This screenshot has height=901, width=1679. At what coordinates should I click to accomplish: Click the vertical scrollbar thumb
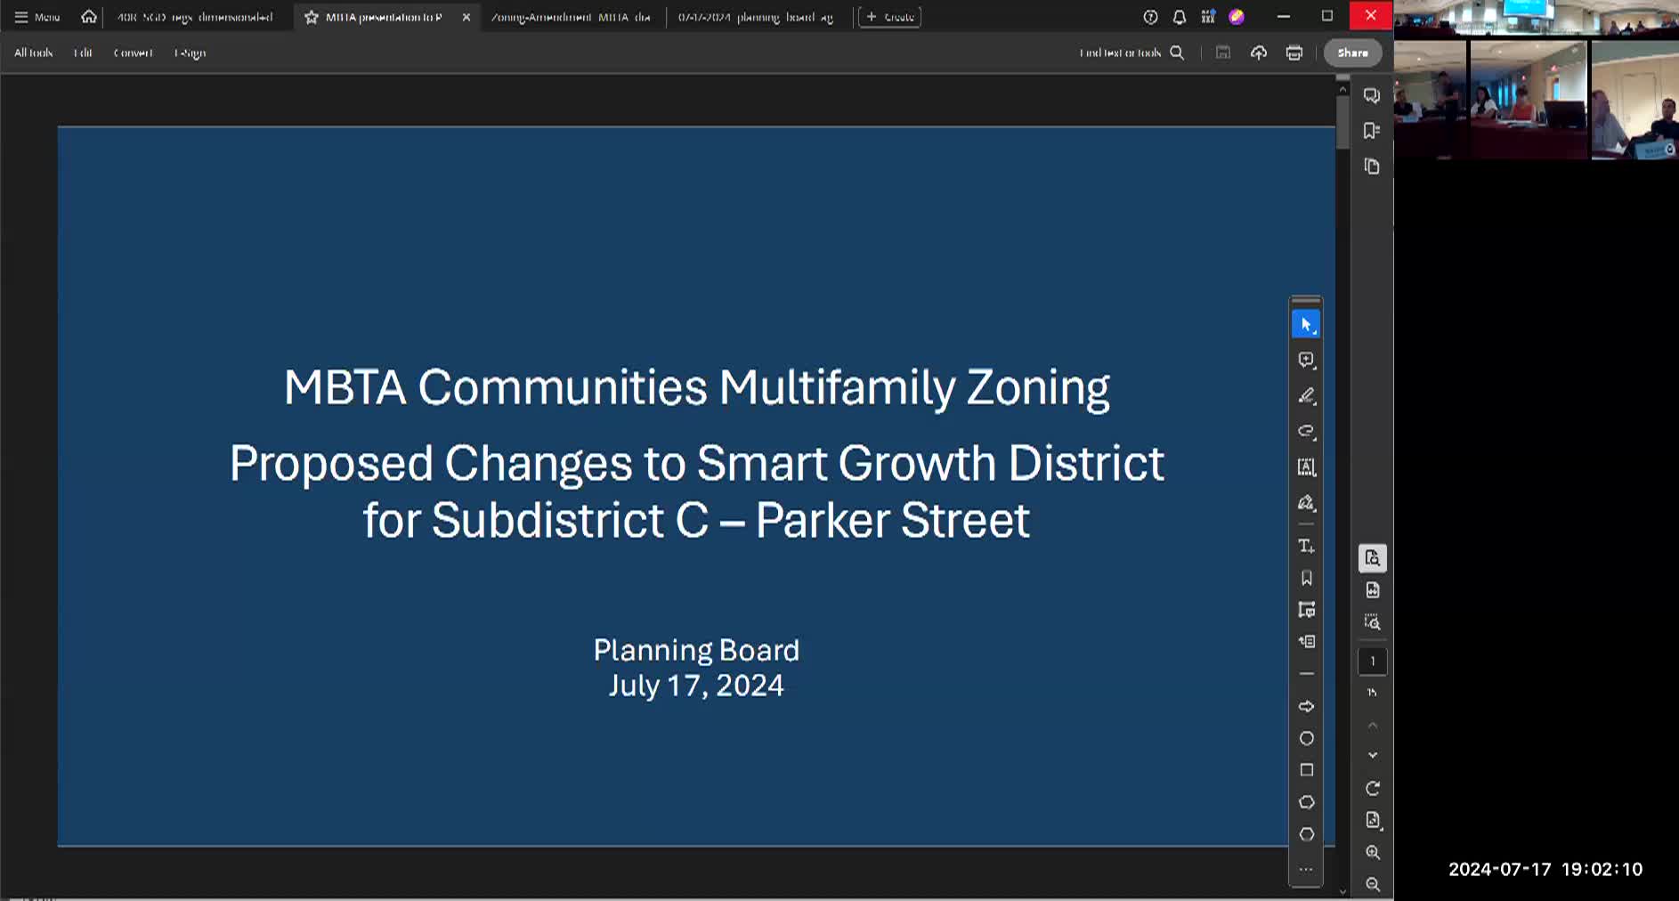(1342, 122)
